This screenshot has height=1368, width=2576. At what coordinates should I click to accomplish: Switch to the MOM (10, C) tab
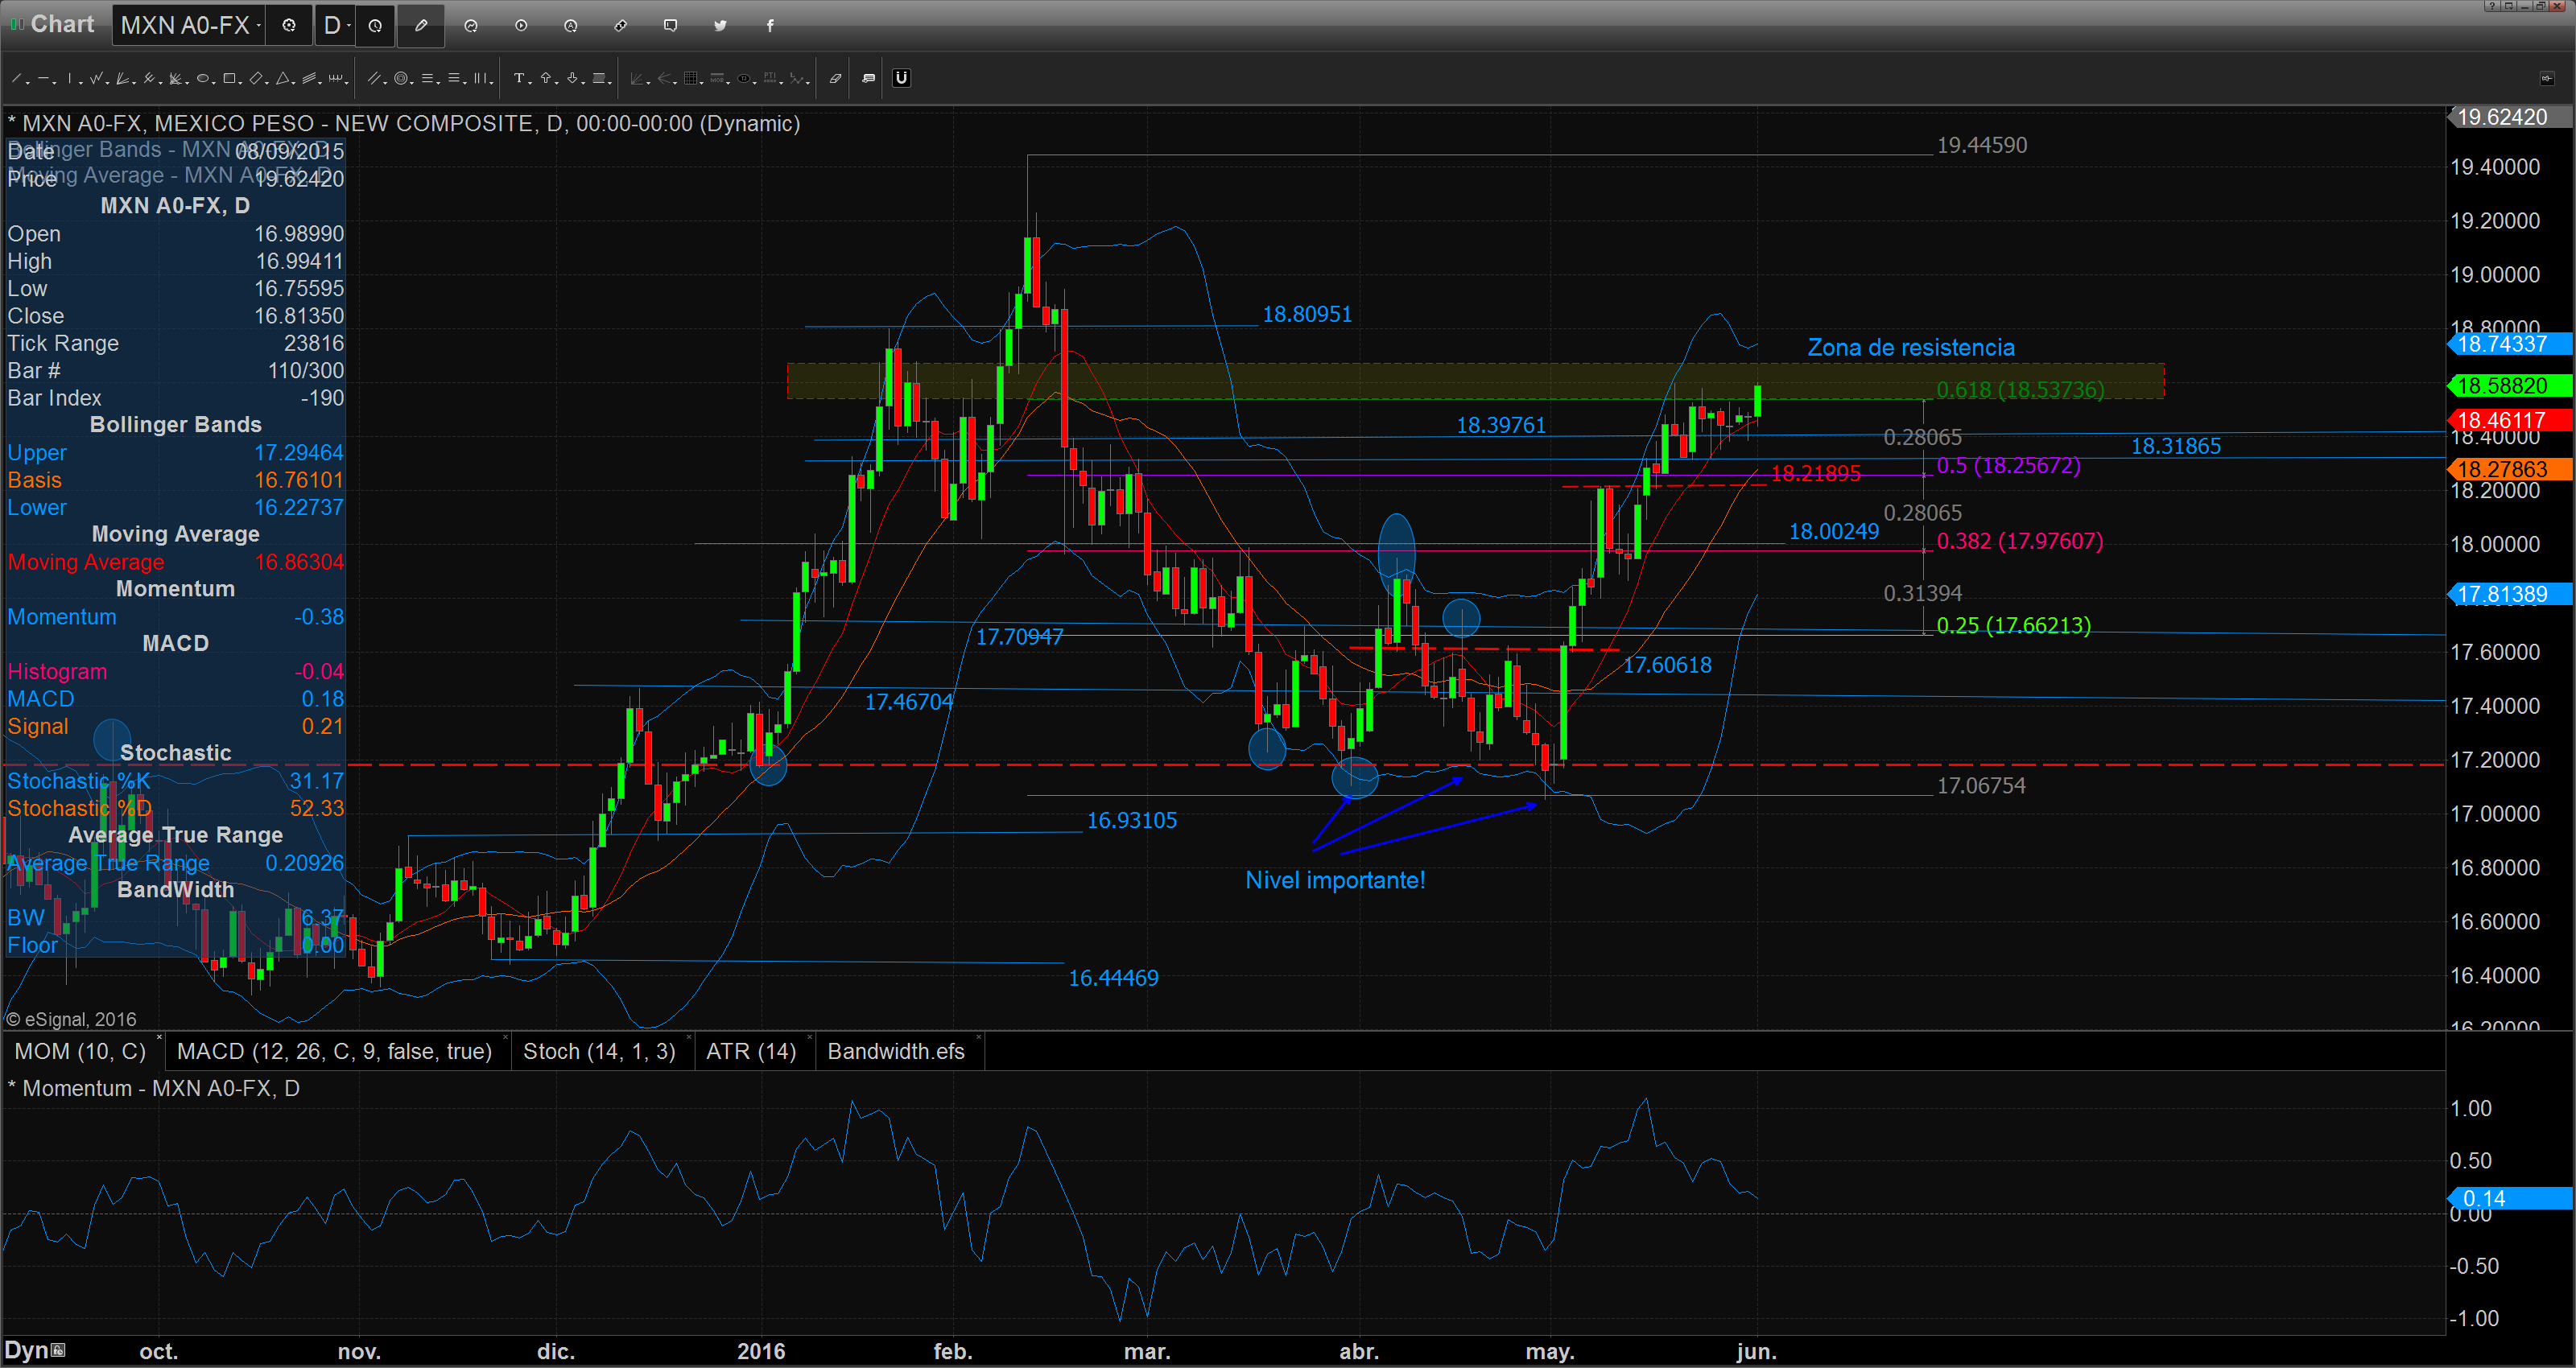80,1052
